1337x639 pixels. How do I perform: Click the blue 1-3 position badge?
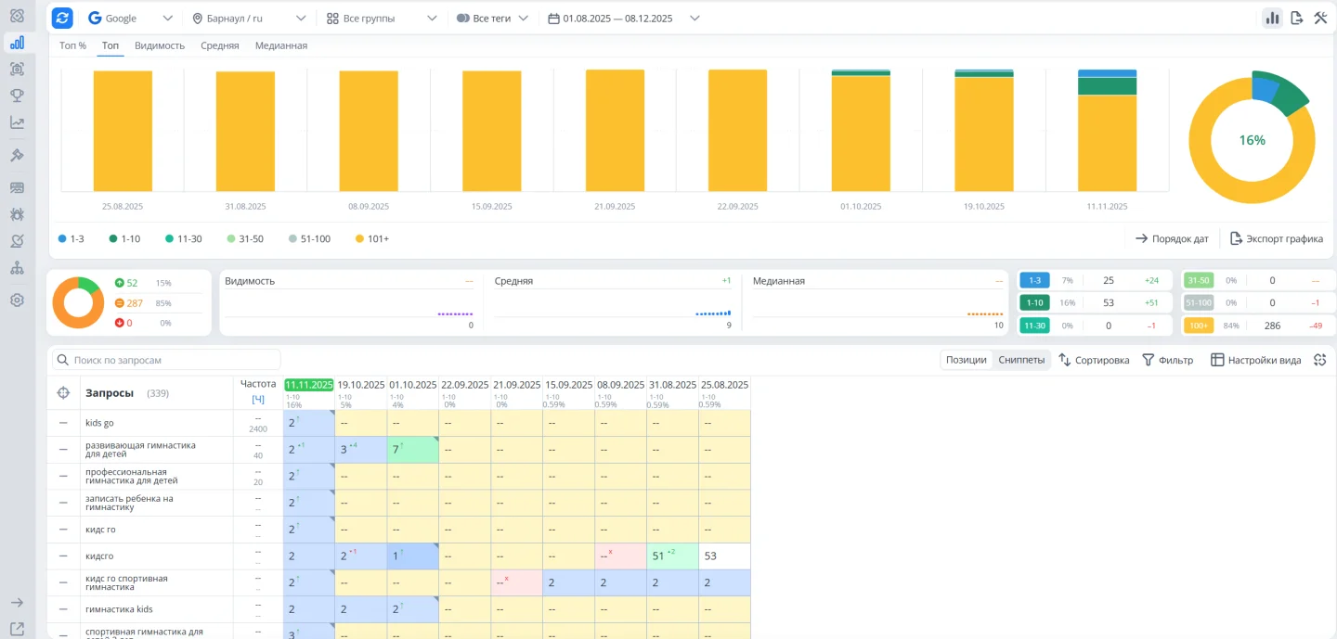click(1034, 280)
